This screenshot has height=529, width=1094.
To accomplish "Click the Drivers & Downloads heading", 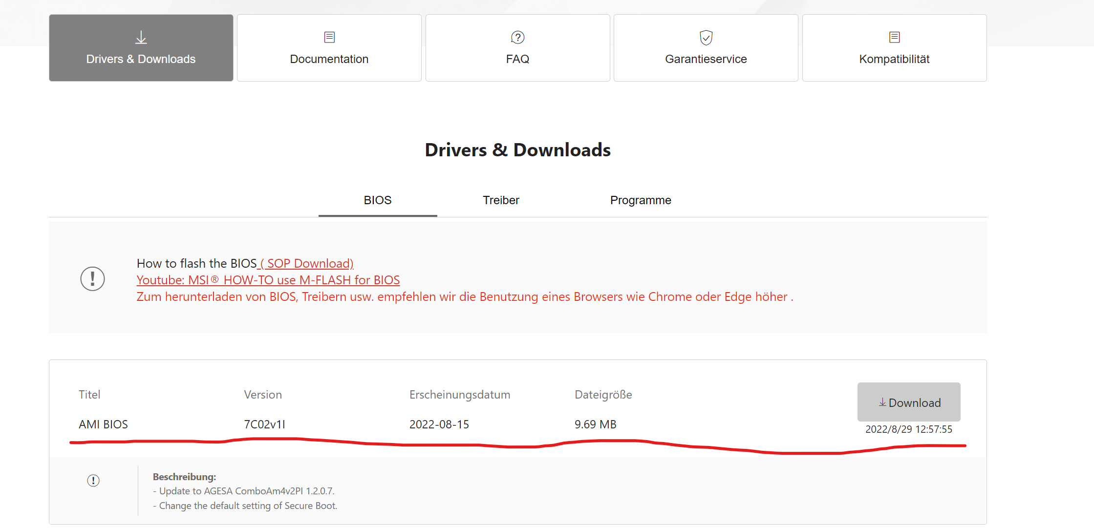I will point(517,150).
